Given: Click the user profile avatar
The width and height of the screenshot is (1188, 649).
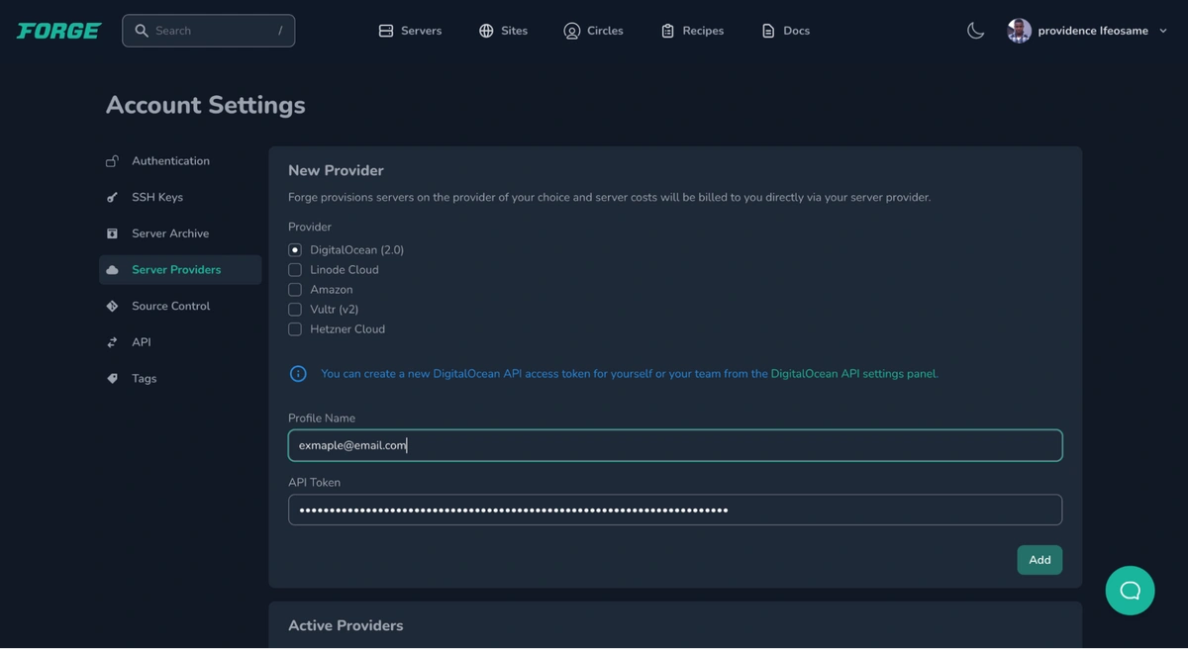Looking at the screenshot, I should (1019, 31).
